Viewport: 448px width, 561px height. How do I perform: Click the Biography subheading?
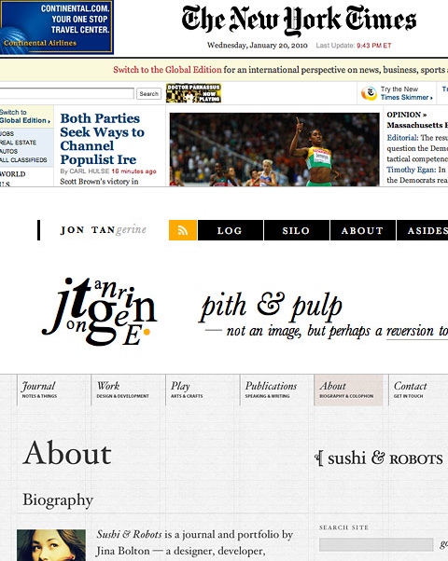pos(58,500)
